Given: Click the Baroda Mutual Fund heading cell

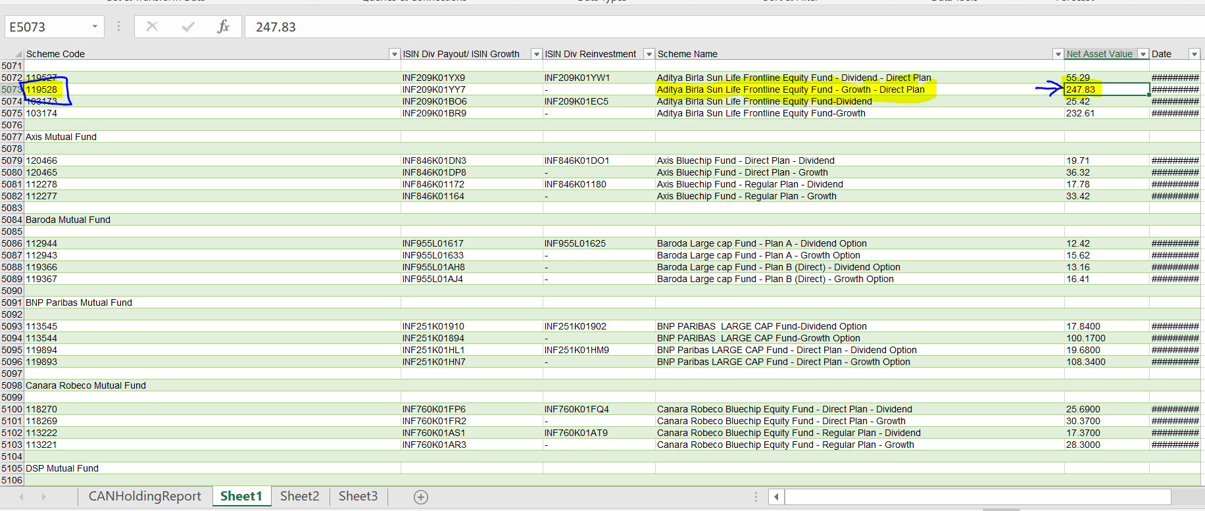Looking at the screenshot, I should click(x=212, y=220).
